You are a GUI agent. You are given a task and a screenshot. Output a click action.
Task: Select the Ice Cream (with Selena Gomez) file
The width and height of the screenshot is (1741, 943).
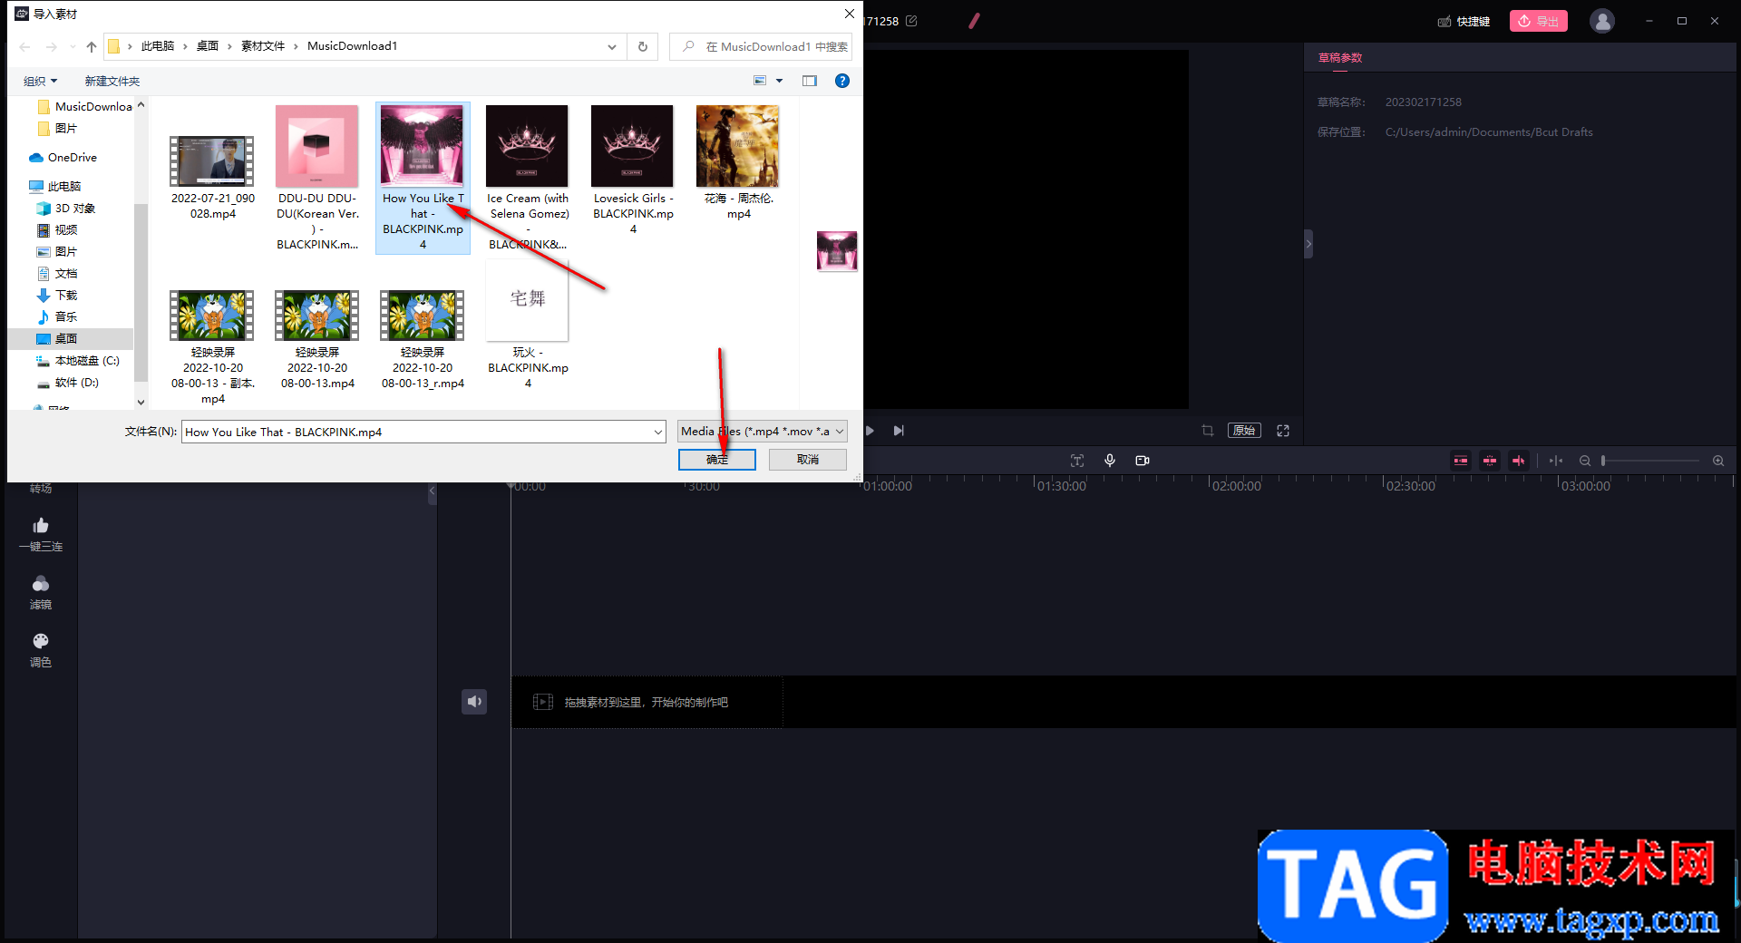tap(528, 178)
